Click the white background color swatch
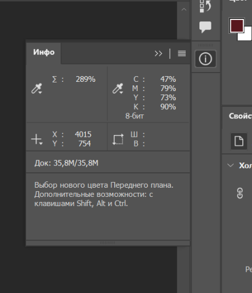 coord(247,36)
